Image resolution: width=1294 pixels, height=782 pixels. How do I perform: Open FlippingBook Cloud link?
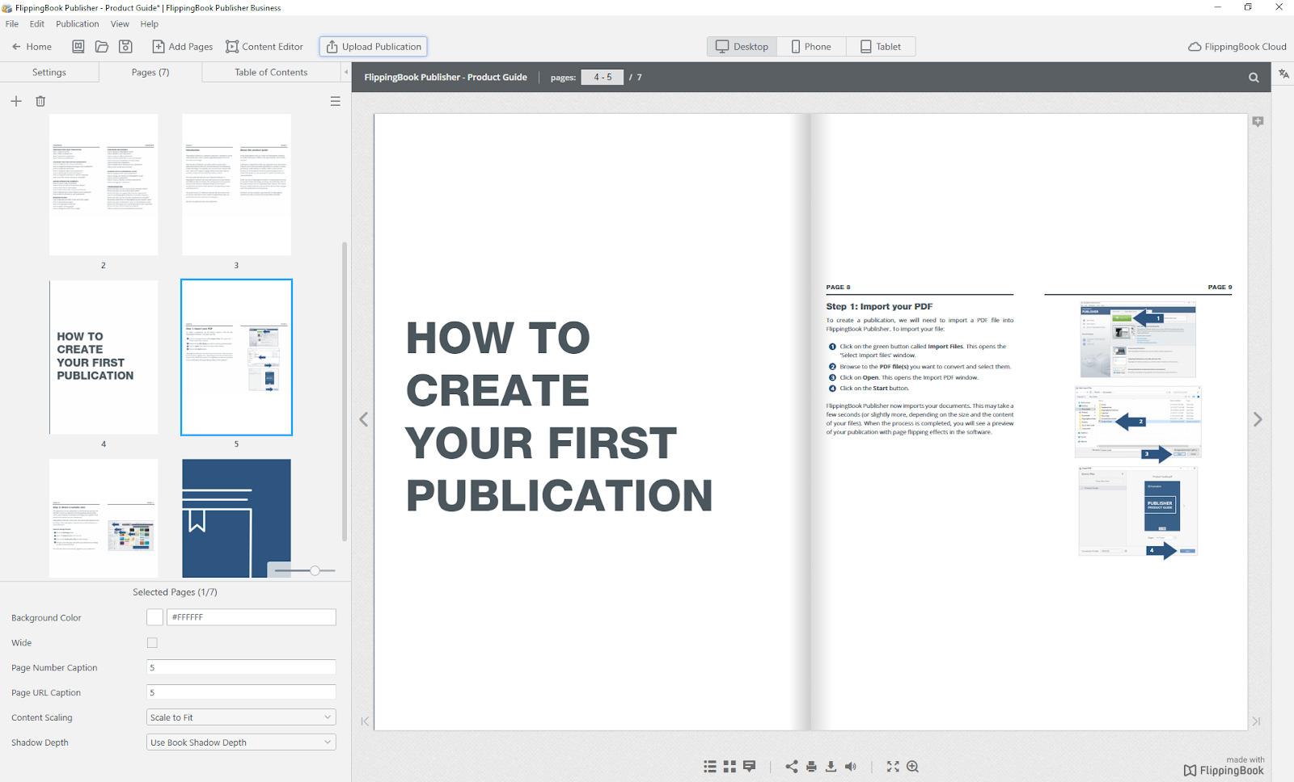pos(1237,47)
